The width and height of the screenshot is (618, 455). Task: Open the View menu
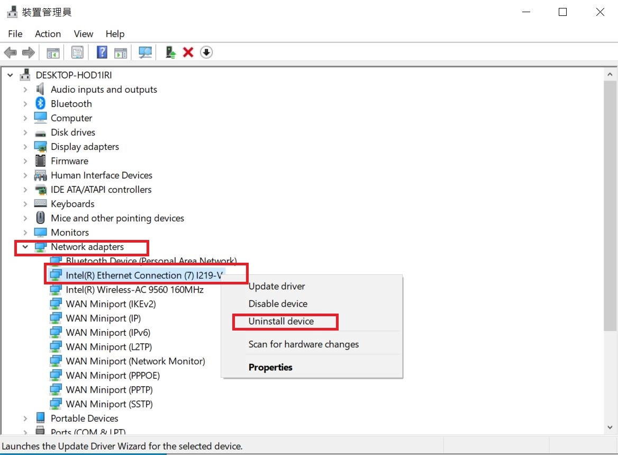point(83,34)
